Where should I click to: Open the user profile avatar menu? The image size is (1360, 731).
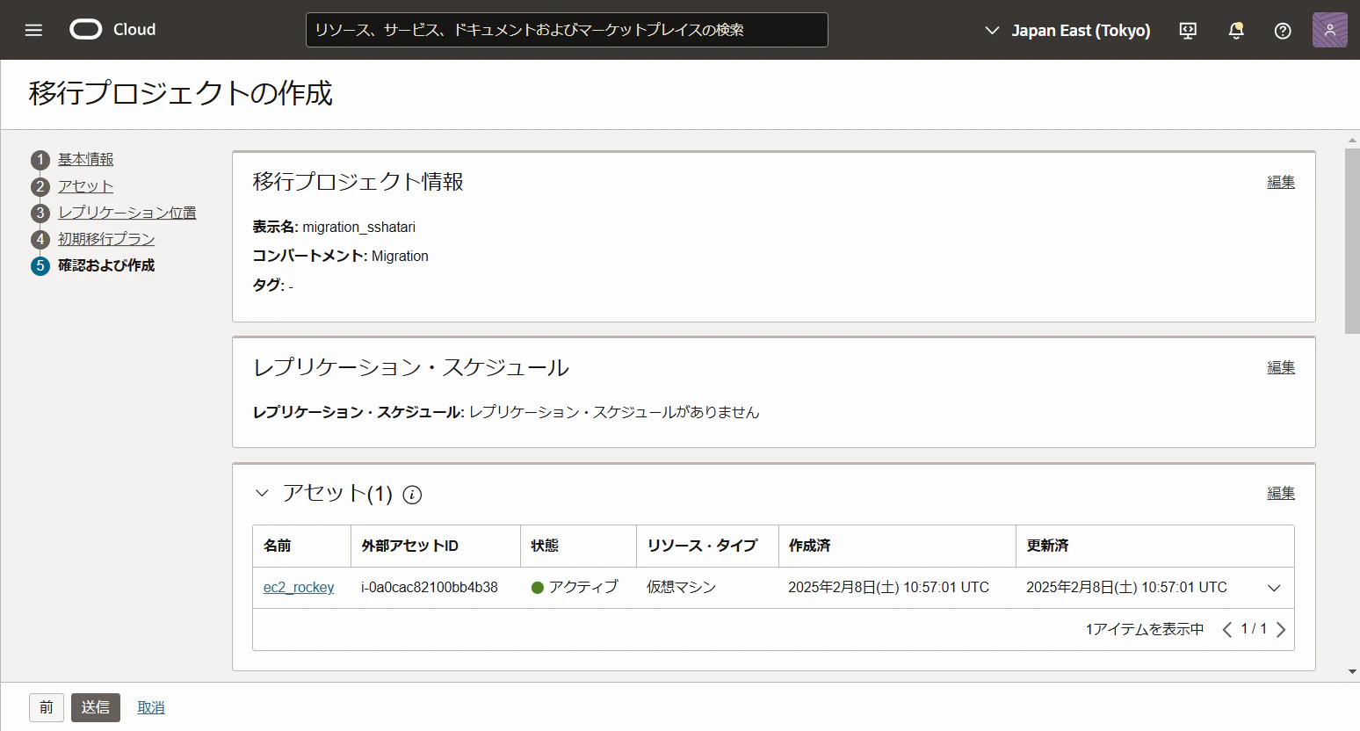click(x=1329, y=30)
